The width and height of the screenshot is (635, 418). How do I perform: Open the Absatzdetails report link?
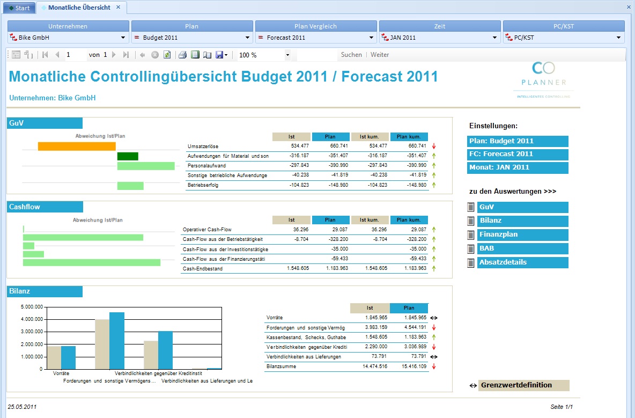pyautogui.click(x=522, y=262)
